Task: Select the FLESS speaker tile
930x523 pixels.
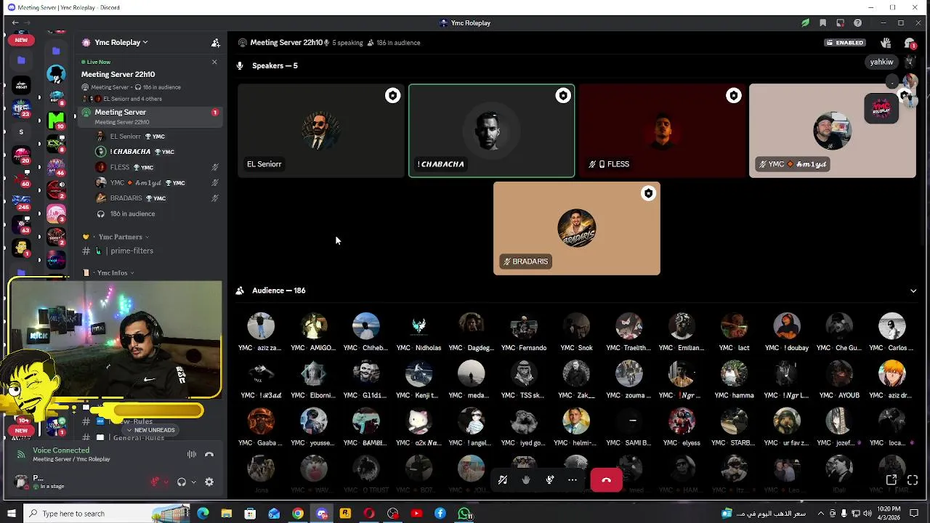Action: 662,131
